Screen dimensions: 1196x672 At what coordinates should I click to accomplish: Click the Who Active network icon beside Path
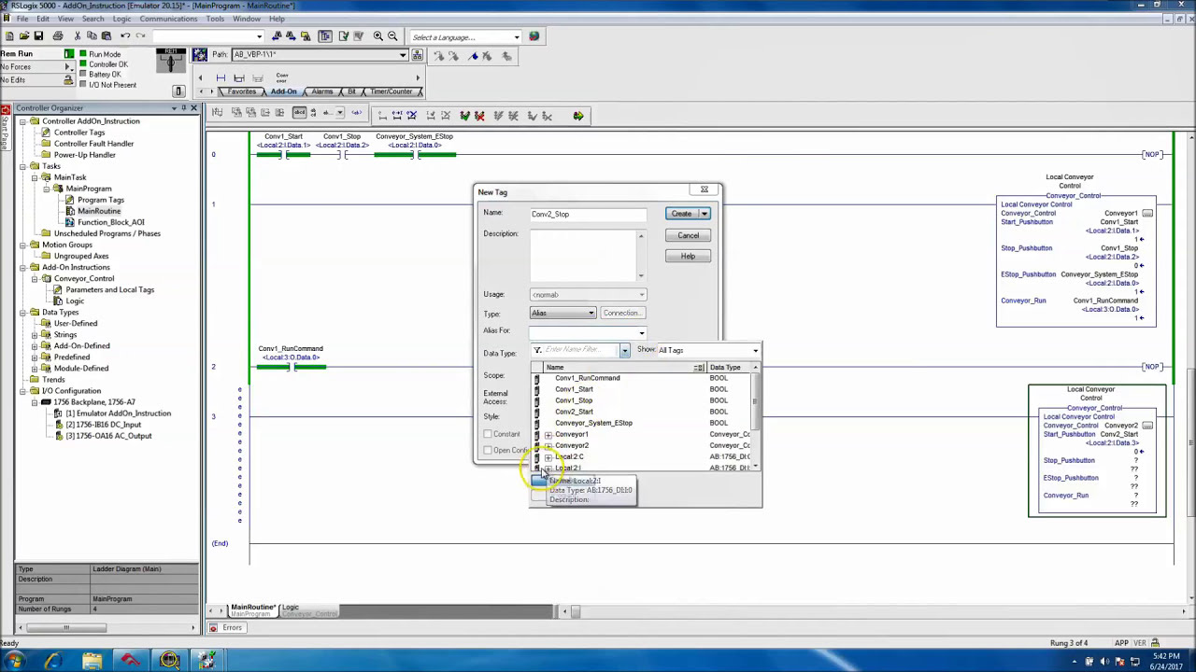(x=417, y=55)
